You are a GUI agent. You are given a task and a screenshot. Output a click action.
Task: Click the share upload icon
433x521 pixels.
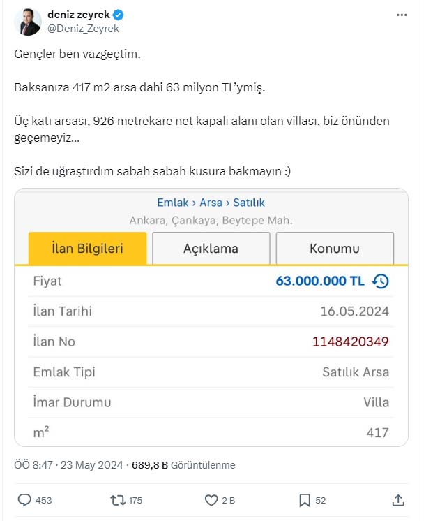point(398,500)
